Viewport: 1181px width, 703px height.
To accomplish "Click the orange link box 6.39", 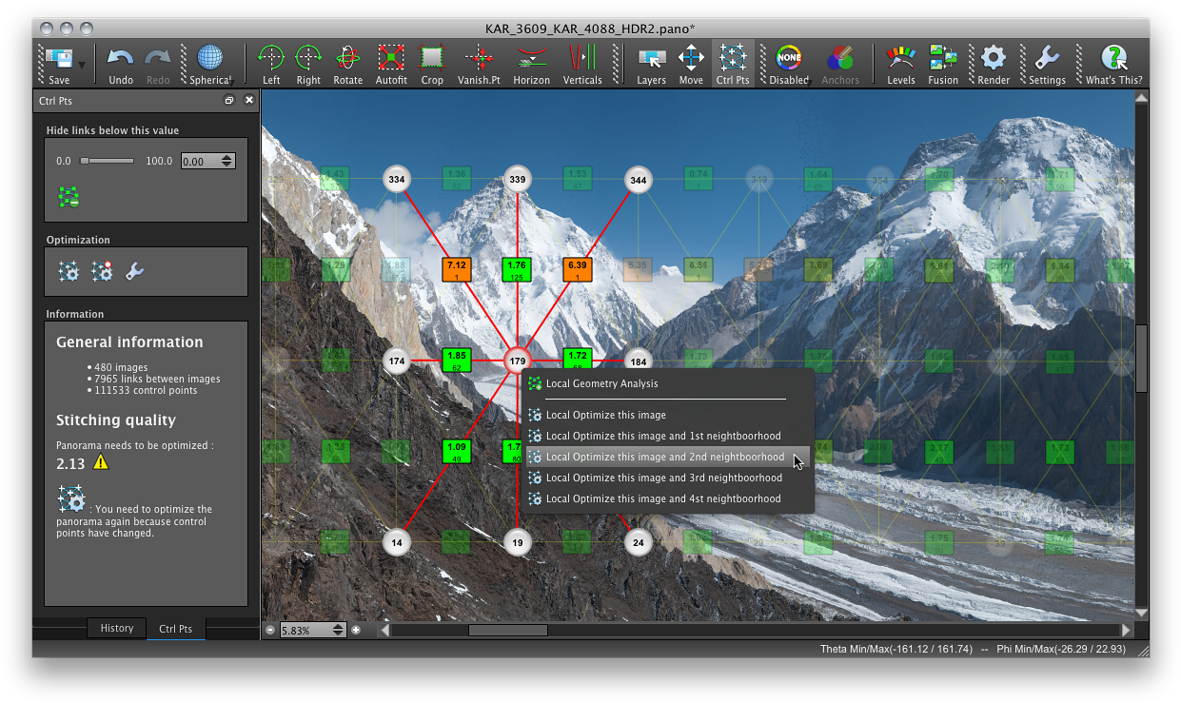I will 577,270.
